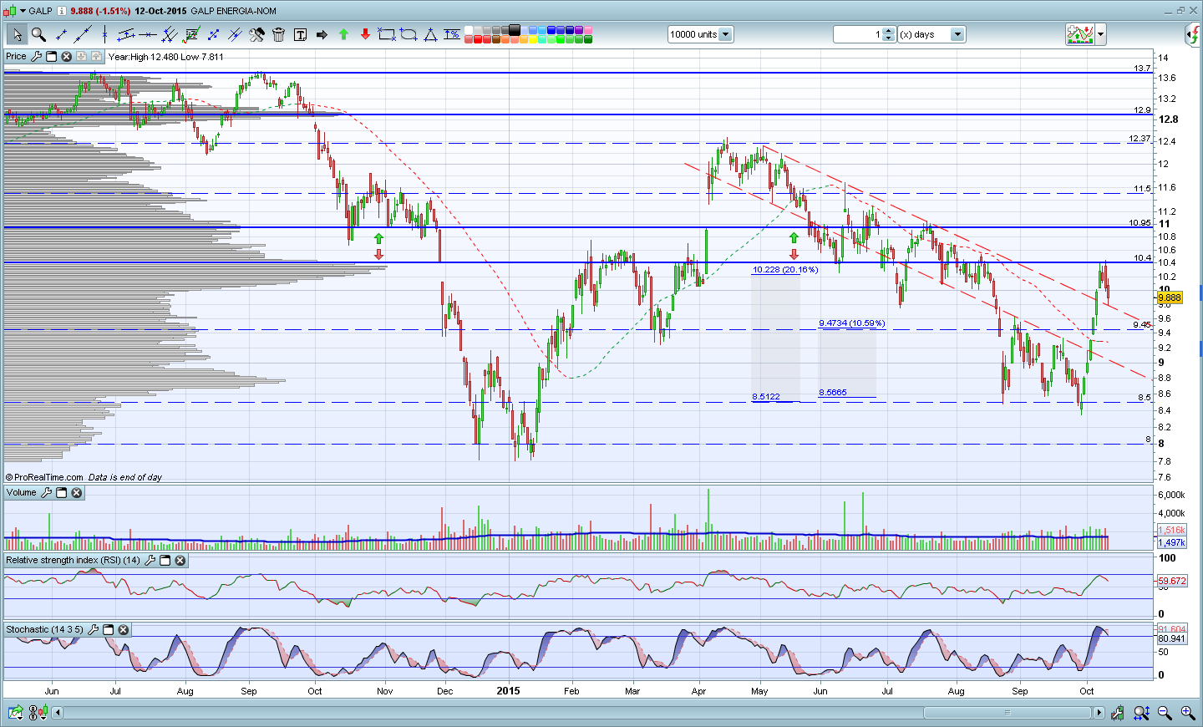
Task: Toggle maximize on the Volume panel
Action: click(x=61, y=492)
